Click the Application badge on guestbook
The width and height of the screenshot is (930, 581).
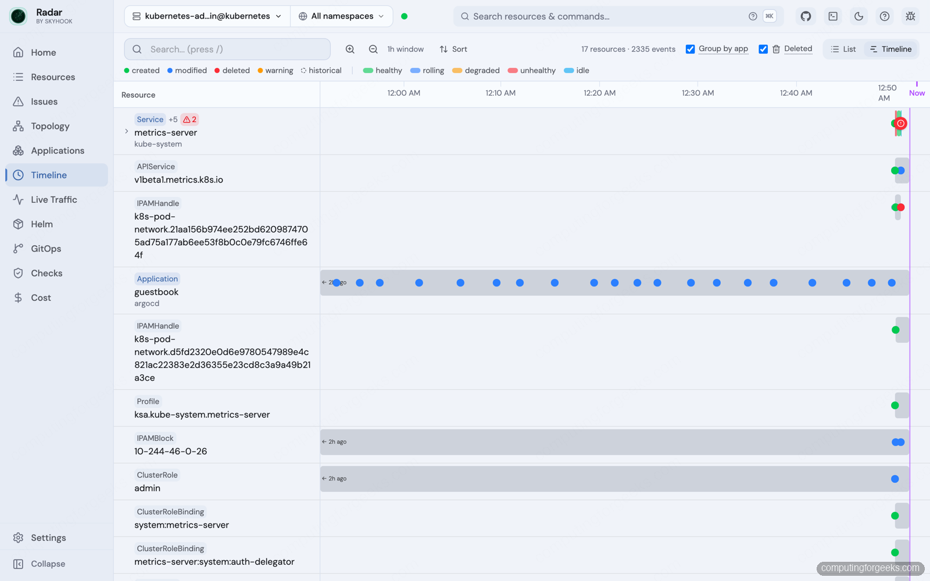point(158,279)
